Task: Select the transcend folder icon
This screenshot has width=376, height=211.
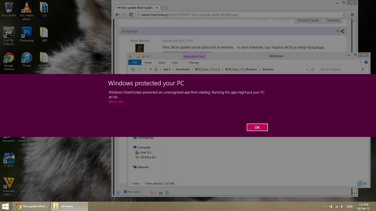Action: [x=44, y=60]
